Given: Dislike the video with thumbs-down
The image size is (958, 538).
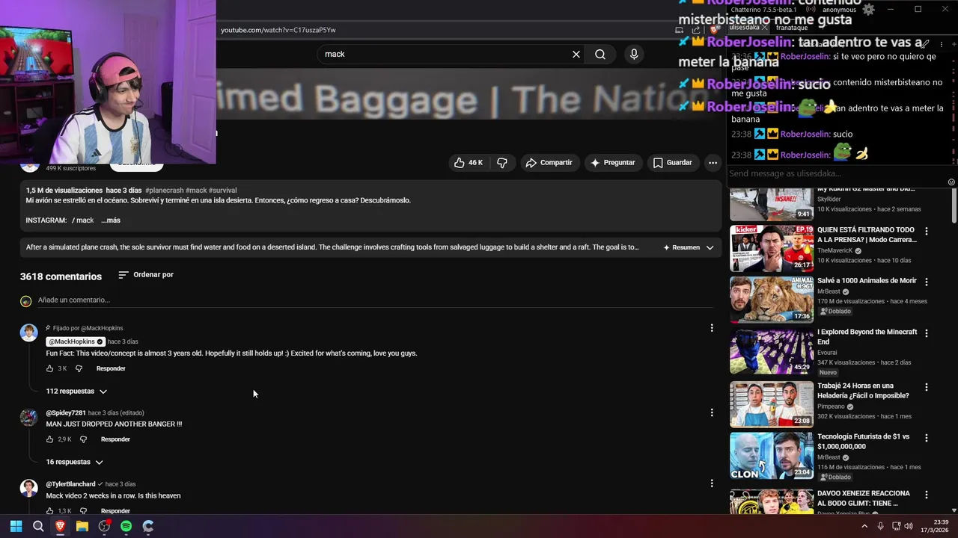Looking at the screenshot, I should click(502, 163).
